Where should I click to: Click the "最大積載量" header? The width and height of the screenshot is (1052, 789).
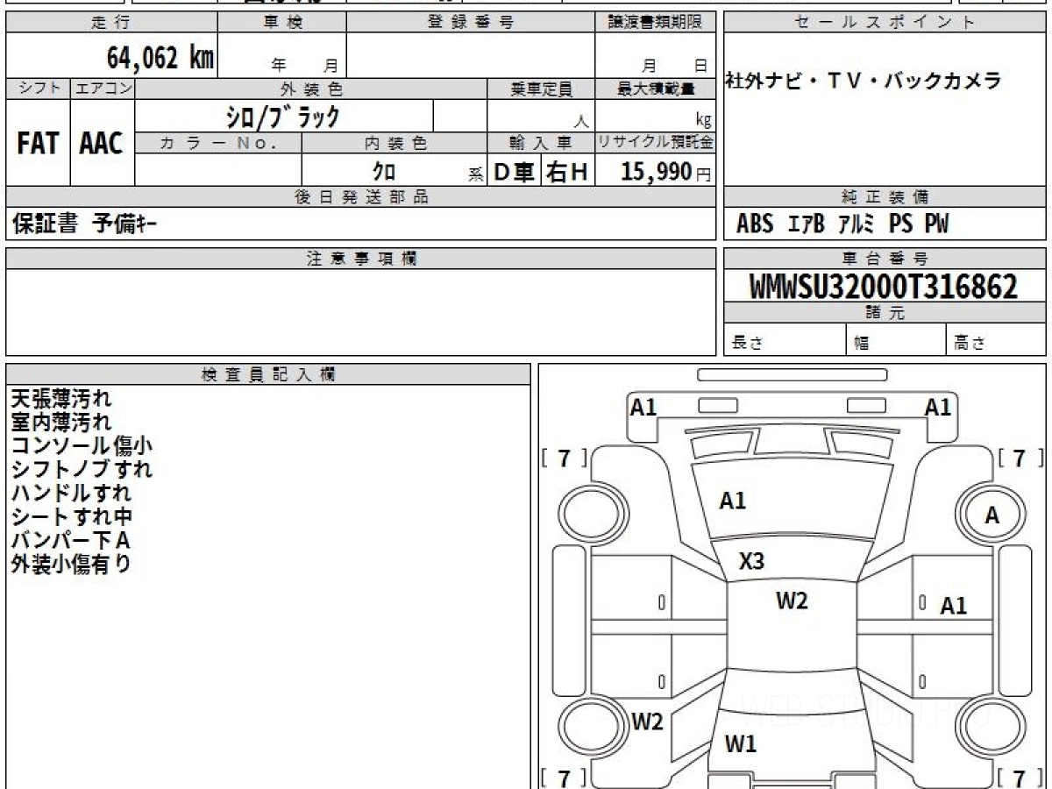[x=655, y=89]
